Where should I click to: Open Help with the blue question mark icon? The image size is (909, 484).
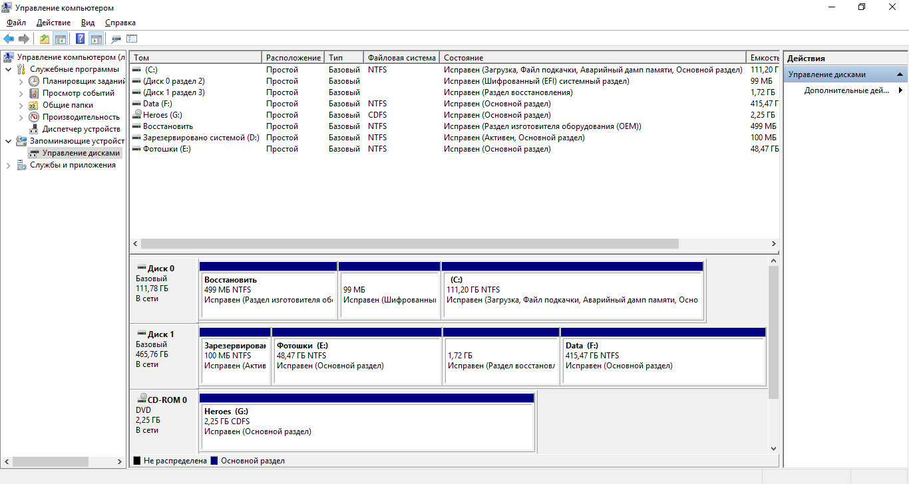81,39
